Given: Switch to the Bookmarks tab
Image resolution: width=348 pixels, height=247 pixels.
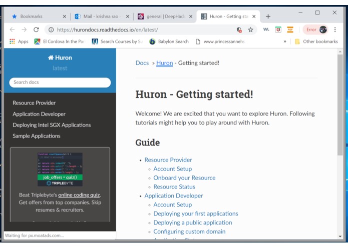Looking at the screenshot, I should pyautogui.click(x=31, y=16).
